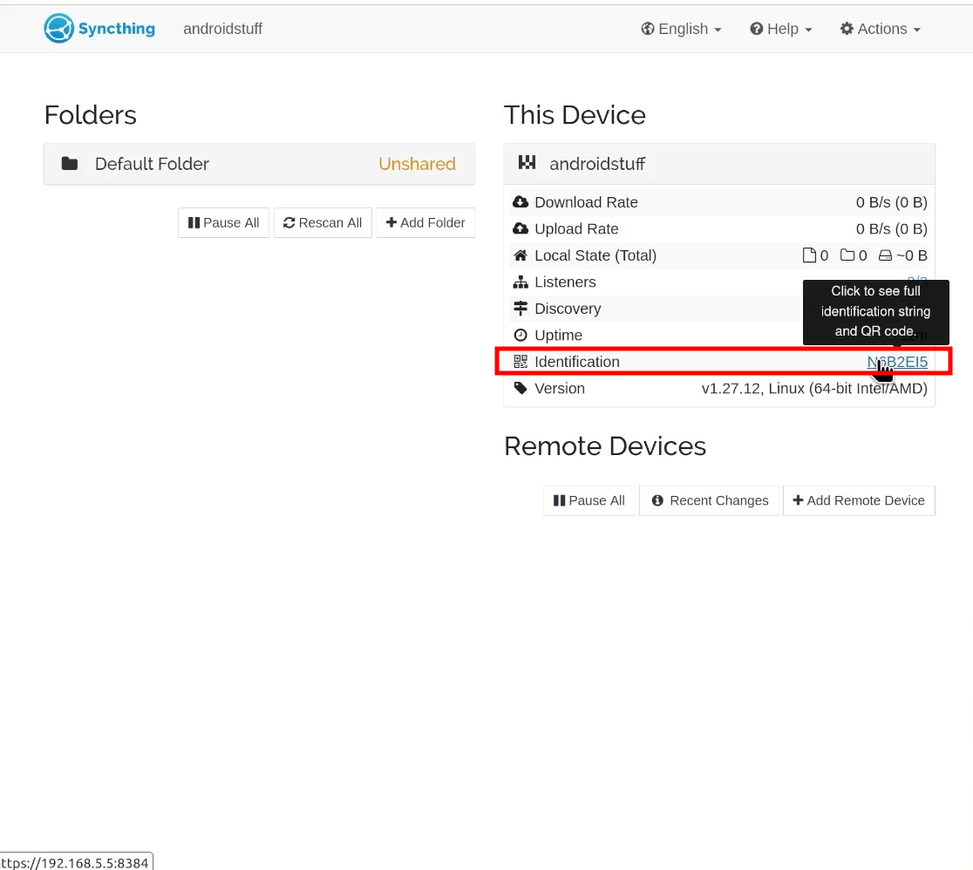Pause all remote devices
Image resolution: width=973 pixels, height=870 pixels.
pos(589,500)
